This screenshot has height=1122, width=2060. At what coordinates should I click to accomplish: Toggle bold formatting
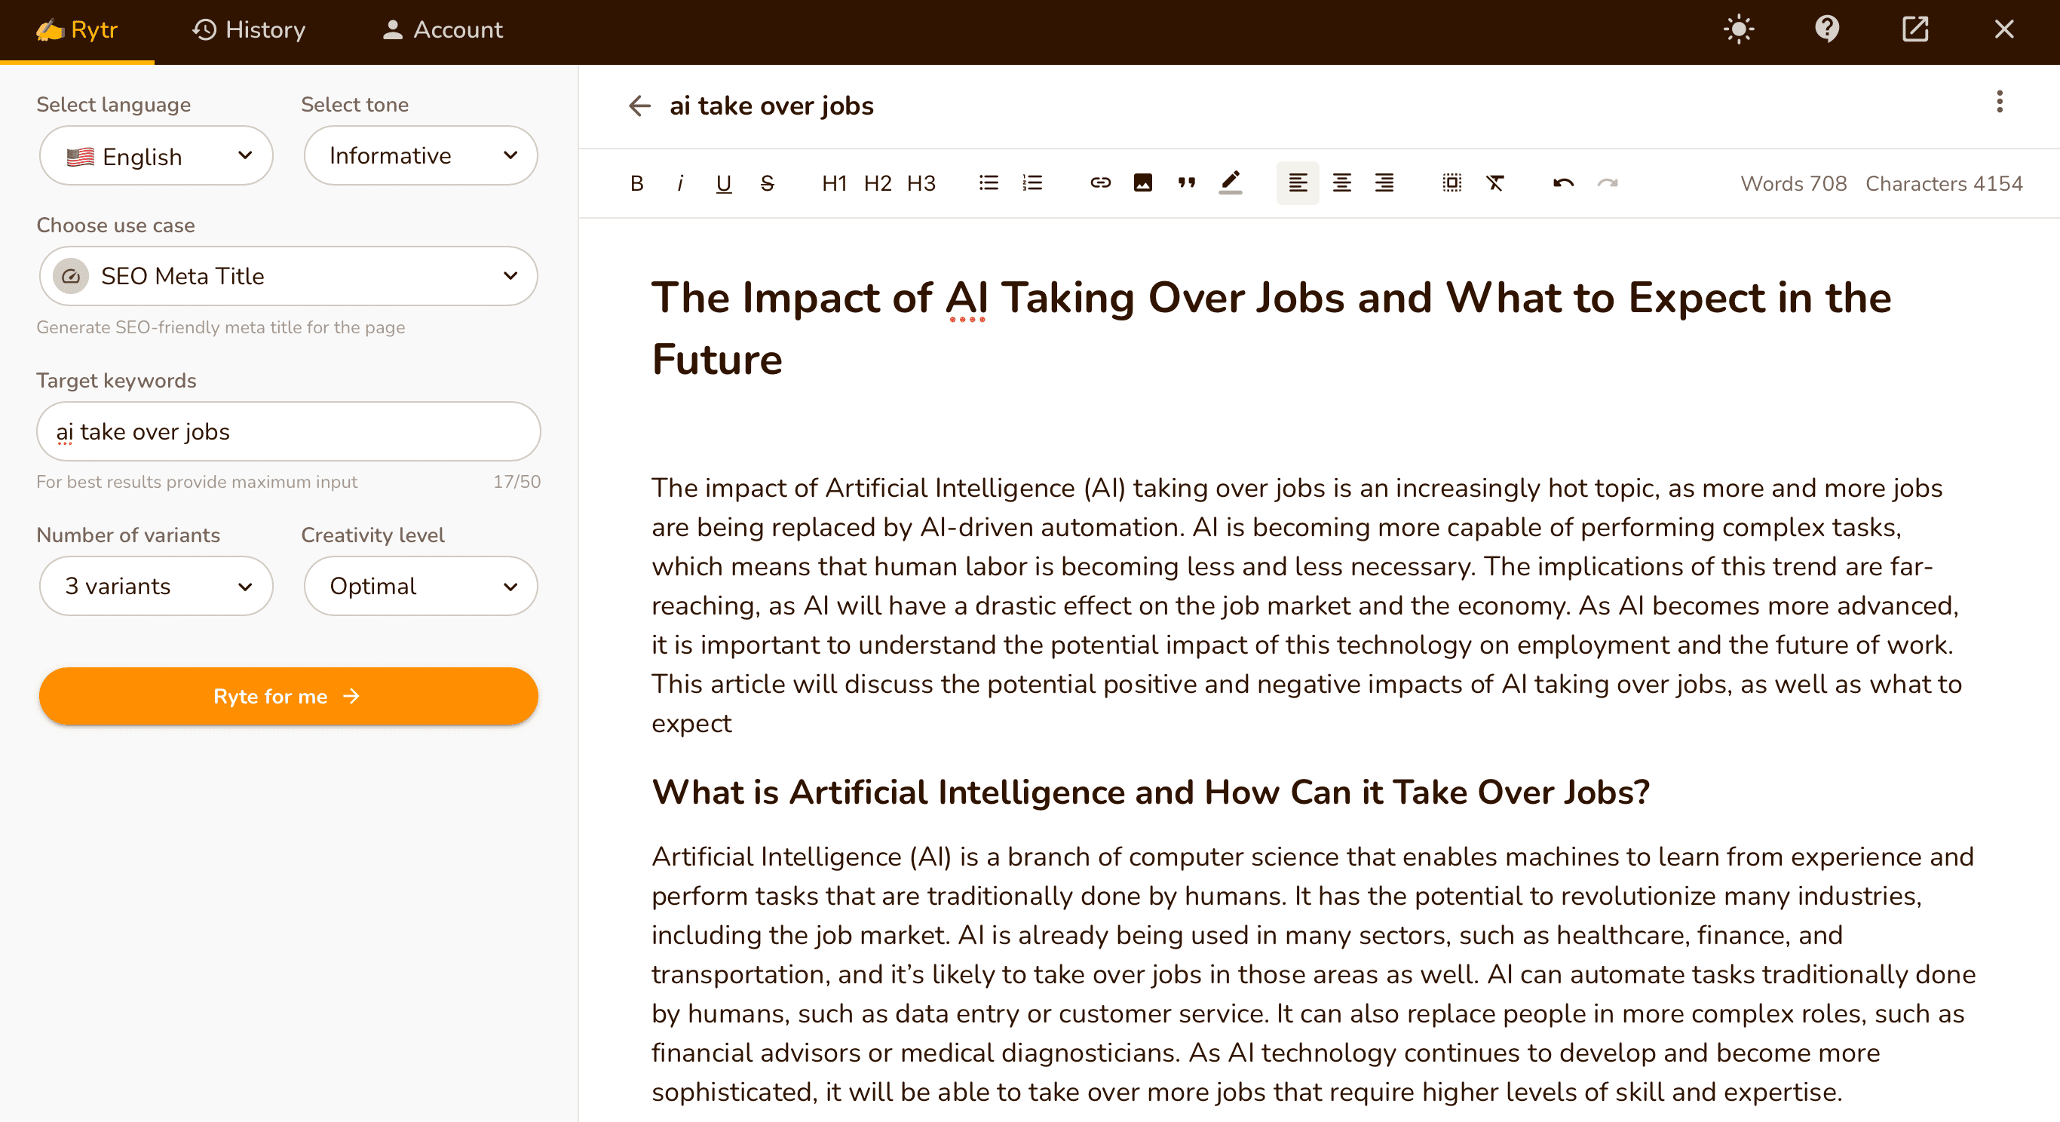tap(636, 183)
